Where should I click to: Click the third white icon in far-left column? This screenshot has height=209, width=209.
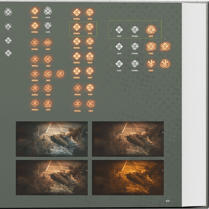coord(8,40)
